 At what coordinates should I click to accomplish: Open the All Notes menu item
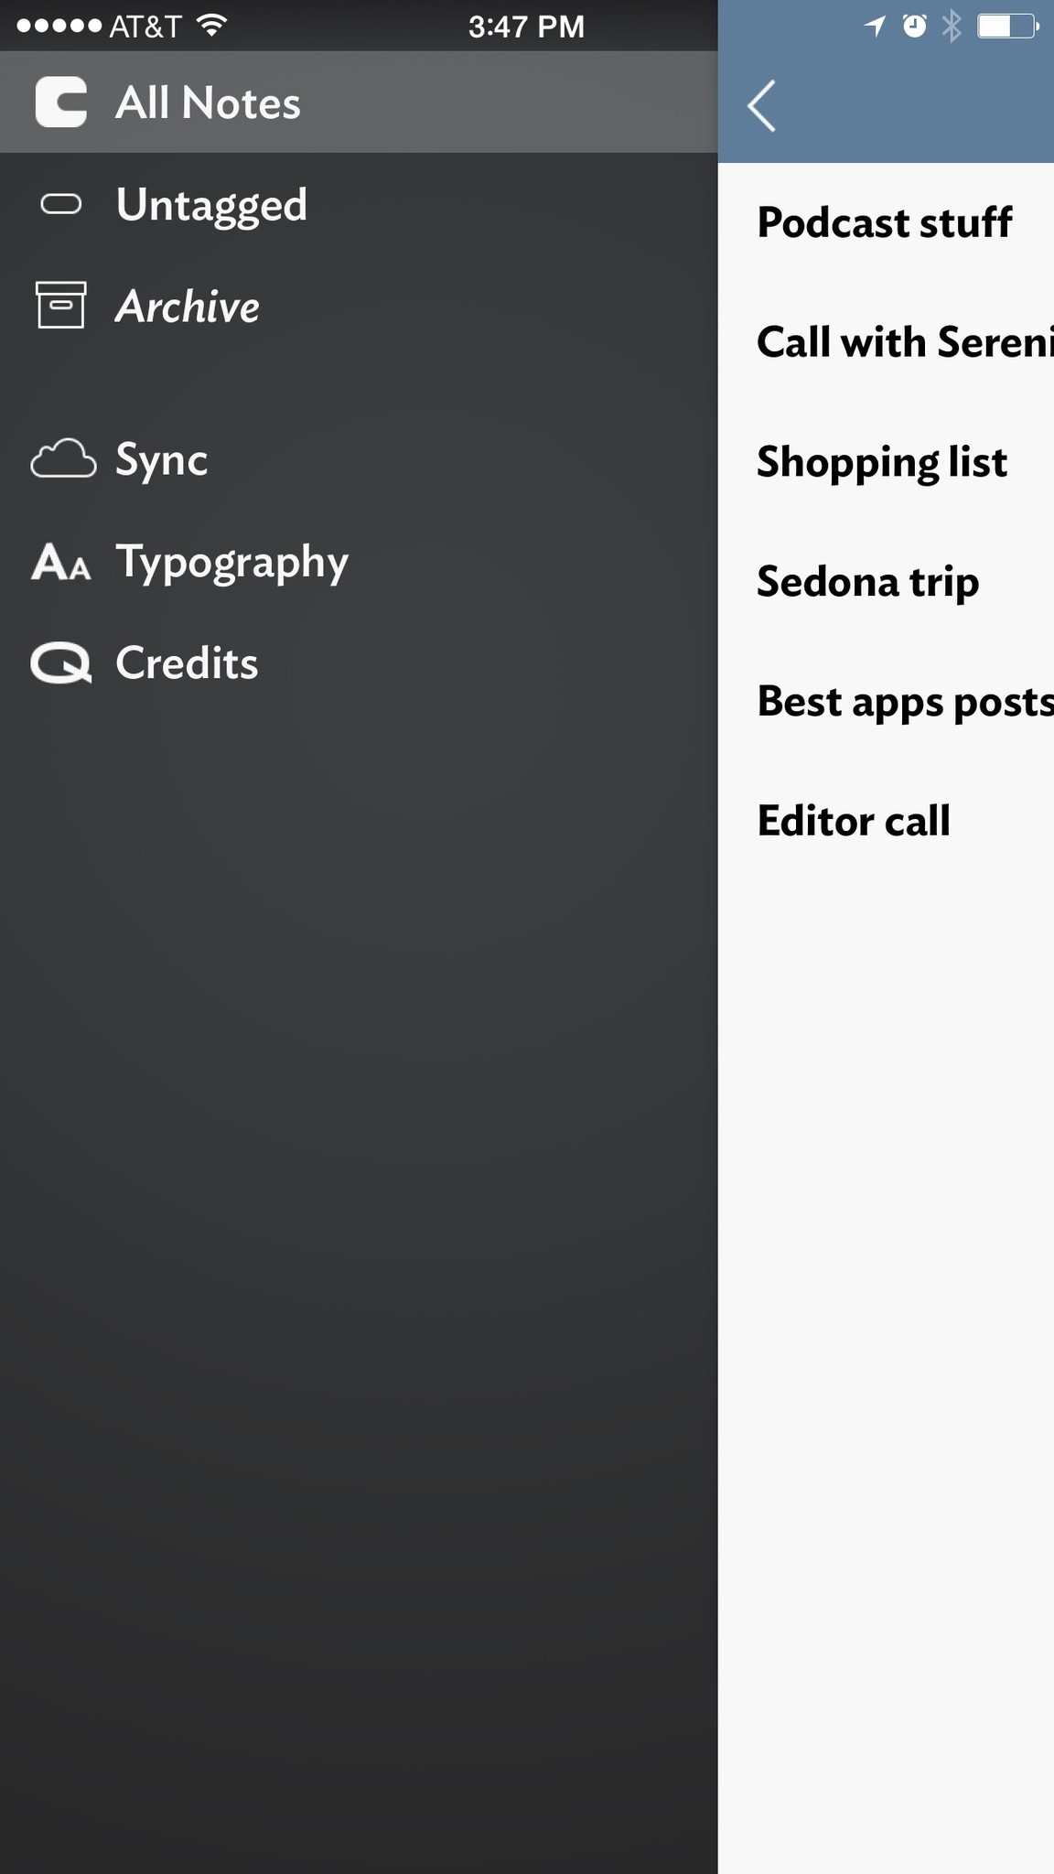click(x=208, y=102)
